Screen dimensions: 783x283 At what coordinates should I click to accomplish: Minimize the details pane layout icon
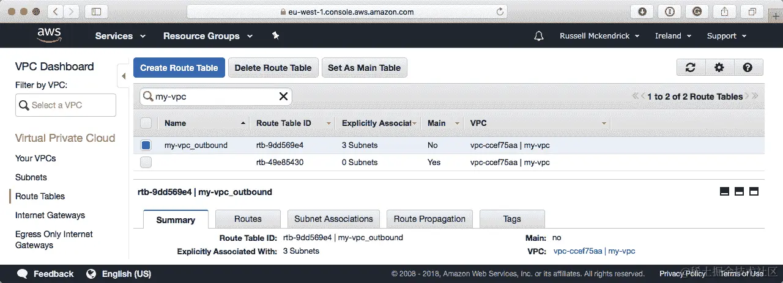pyautogui.click(x=725, y=191)
